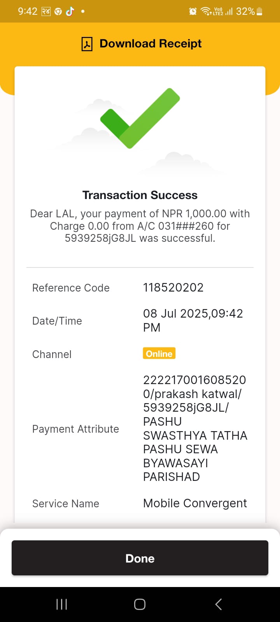
Task: Tap reference code 118520202
Action: pos(173,287)
